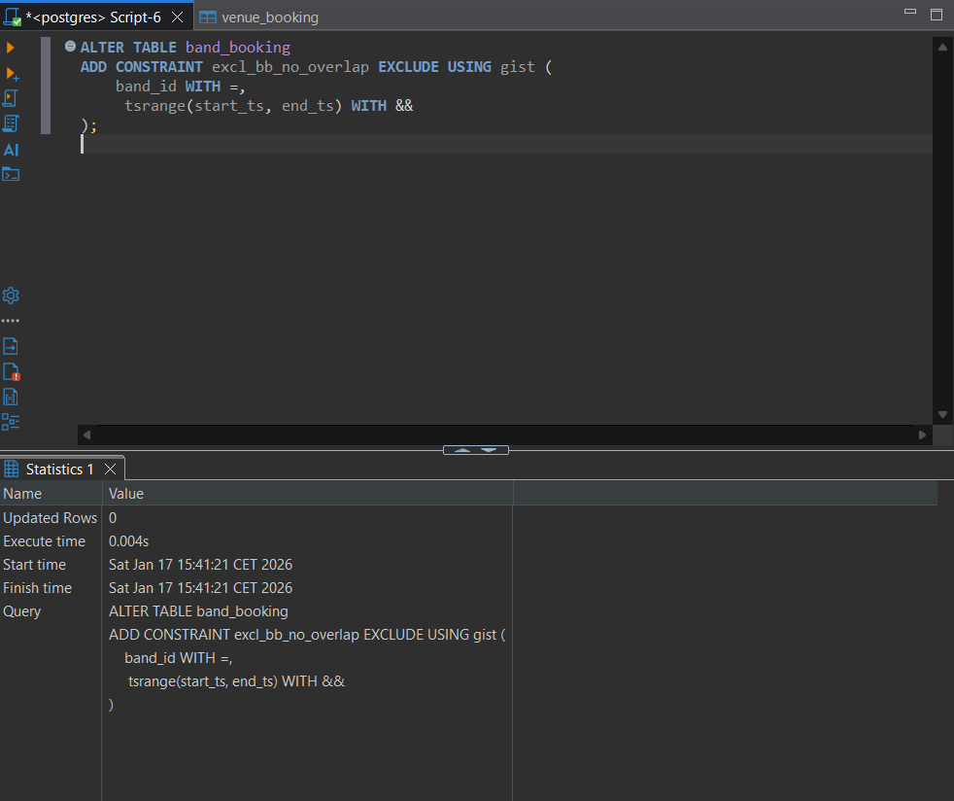
Task: Show the output log icon with red badge
Action: (12, 372)
